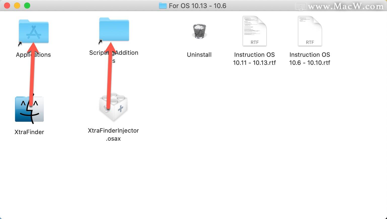Zoom the window with the green button
This screenshot has height=219, width=387.
coord(27,6)
